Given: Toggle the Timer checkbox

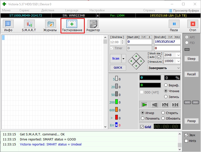Looking at the screenshot, I should click(x=112, y=48).
